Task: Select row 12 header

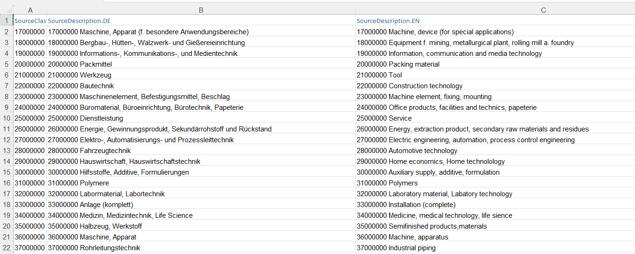Action: (x=7, y=140)
